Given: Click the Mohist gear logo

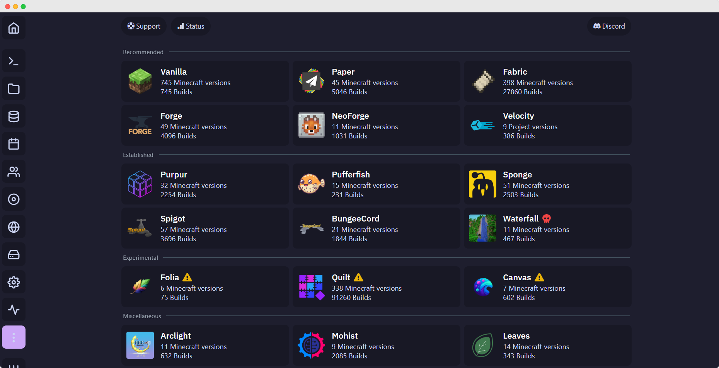Looking at the screenshot, I should pos(311,345).
